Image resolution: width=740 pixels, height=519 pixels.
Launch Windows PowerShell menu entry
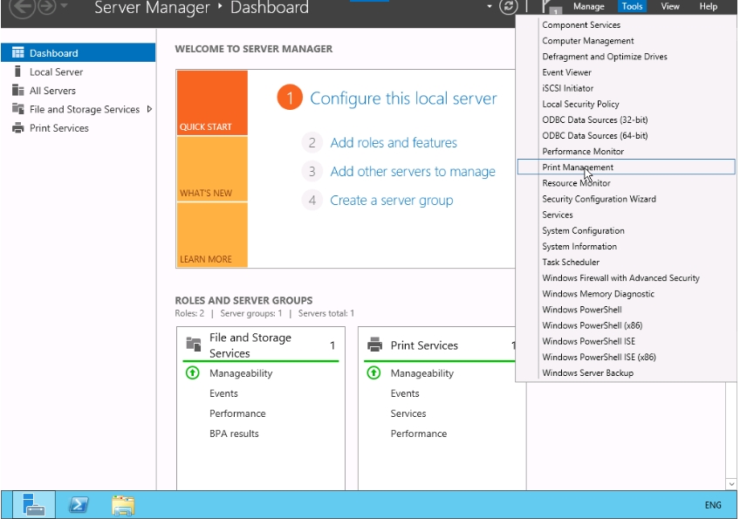tap(627, 309)
